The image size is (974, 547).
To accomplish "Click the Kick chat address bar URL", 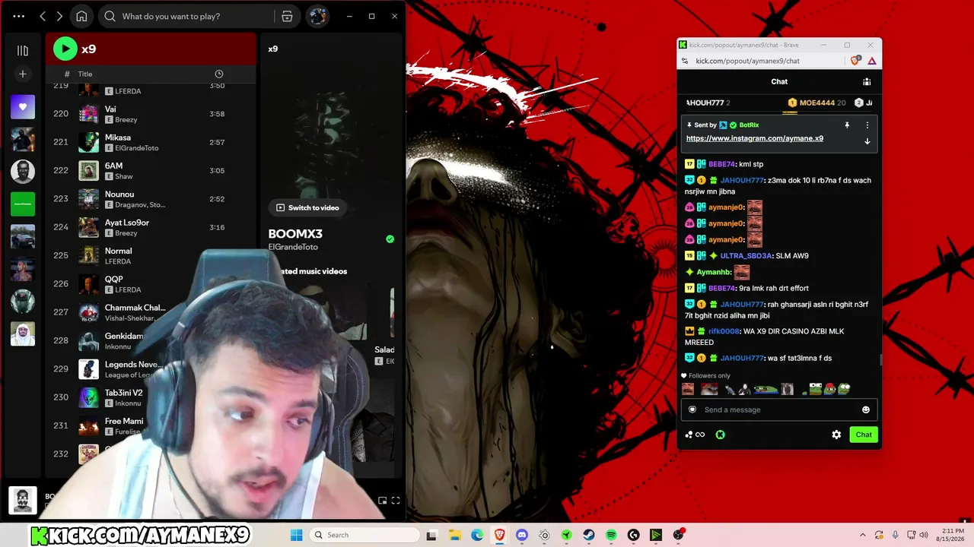I will click(747, 61).
